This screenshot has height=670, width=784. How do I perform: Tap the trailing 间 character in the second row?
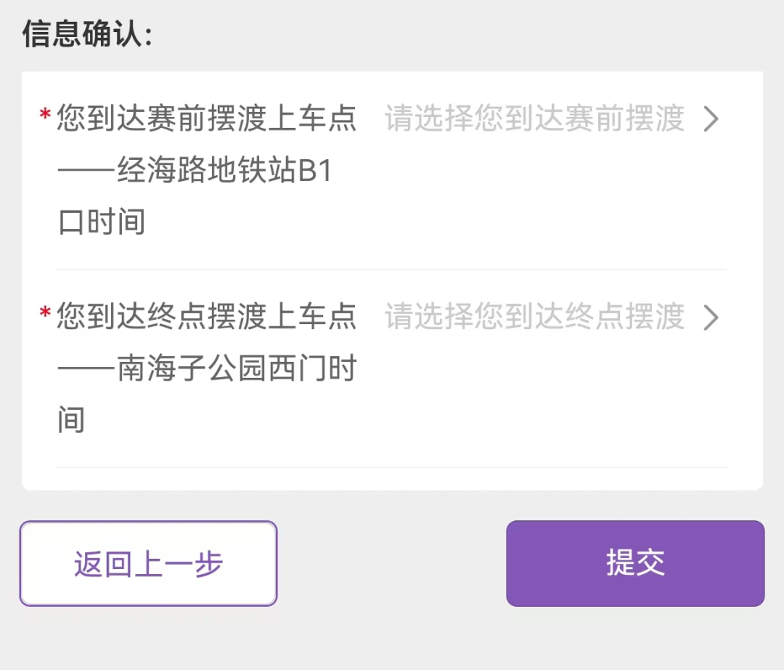pos(71,421)
